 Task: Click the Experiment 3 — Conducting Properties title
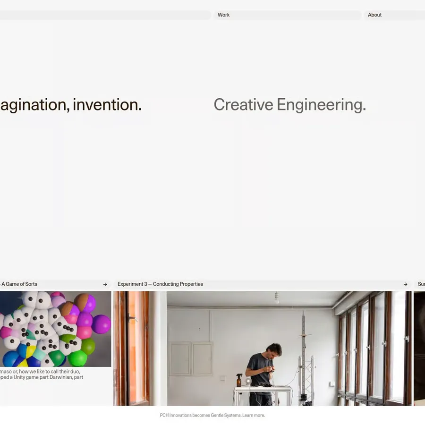pos(160,284)
